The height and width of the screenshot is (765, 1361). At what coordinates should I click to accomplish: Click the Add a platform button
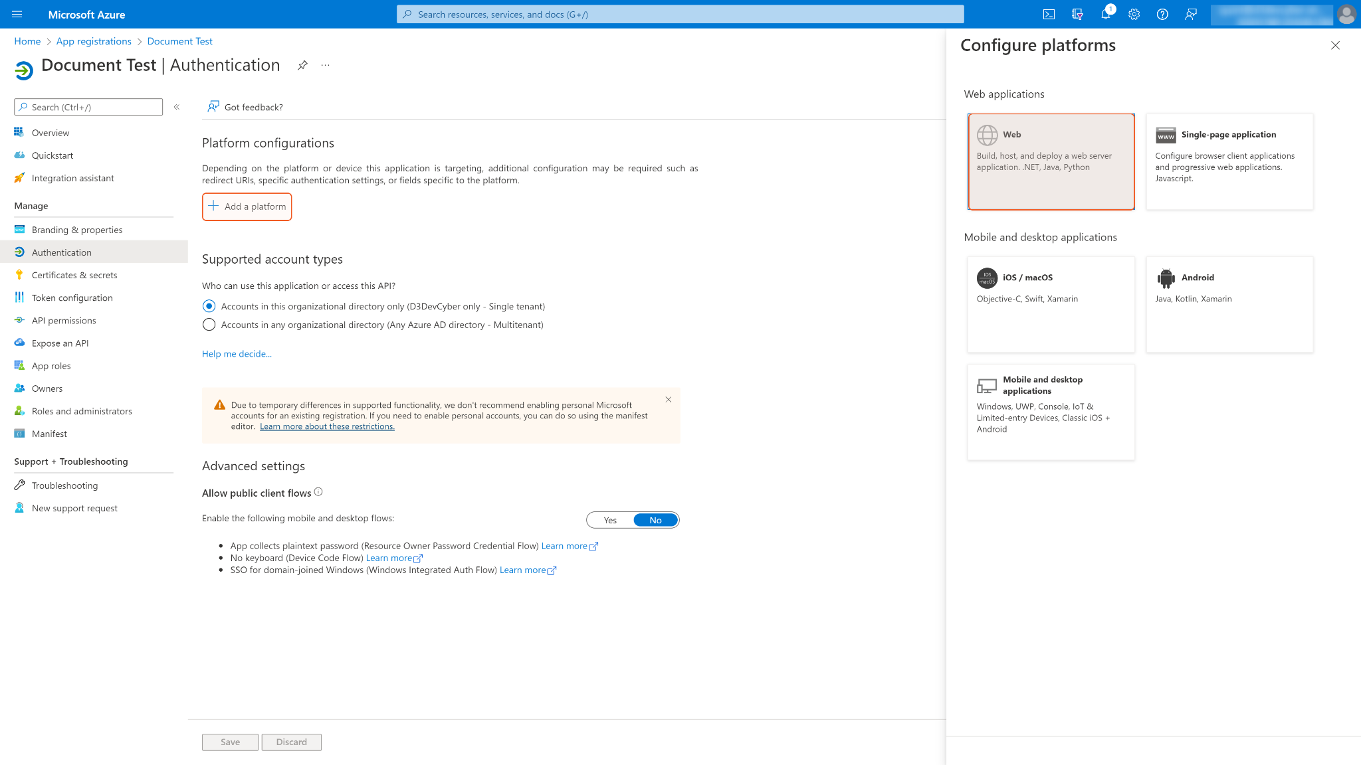click(x=247, y=207)
